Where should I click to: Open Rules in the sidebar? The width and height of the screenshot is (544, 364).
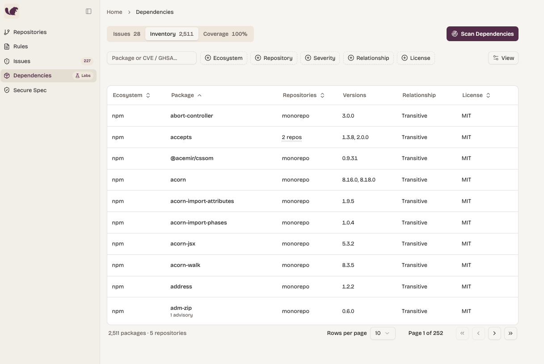tap(48, 47)
